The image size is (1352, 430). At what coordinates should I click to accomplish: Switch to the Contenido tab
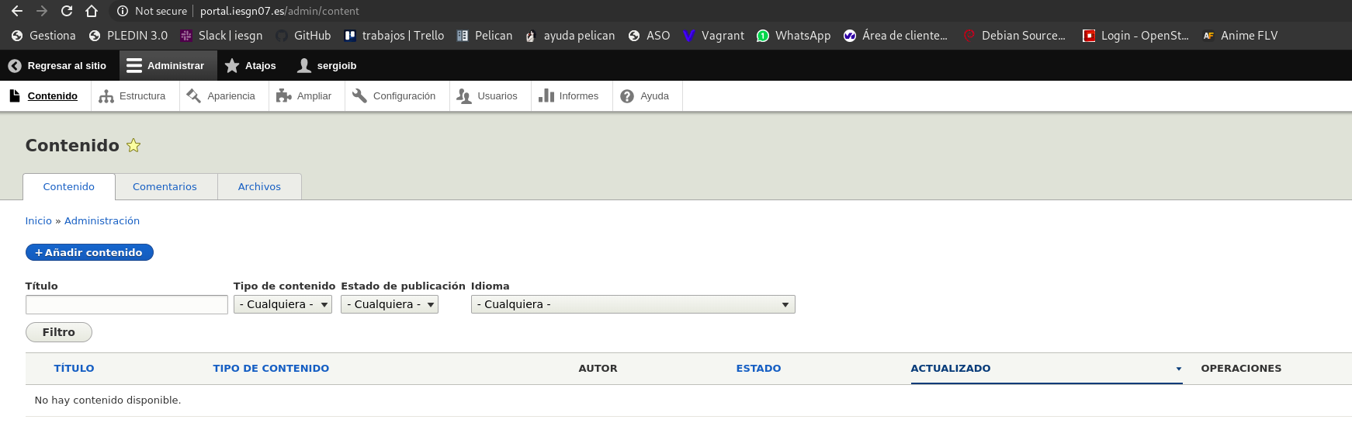(69, 187)
